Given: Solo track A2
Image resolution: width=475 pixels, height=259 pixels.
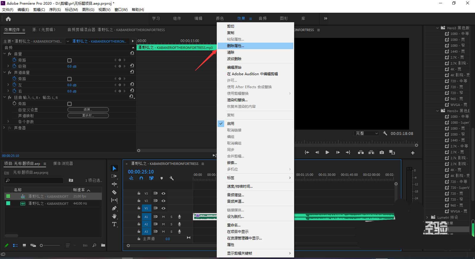Looking at the screenshot, I should click(171, 224).
